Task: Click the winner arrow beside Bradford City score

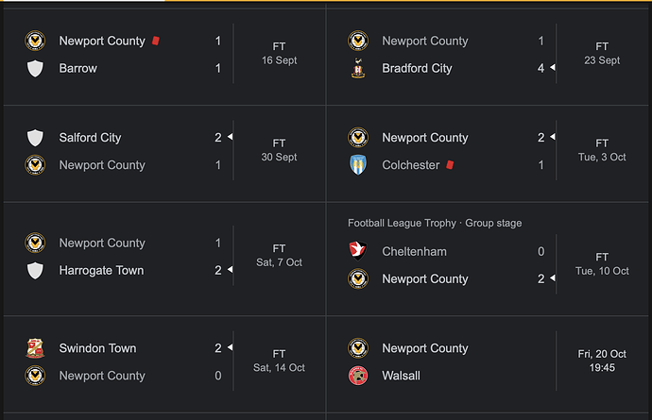Action: point(553,67)
